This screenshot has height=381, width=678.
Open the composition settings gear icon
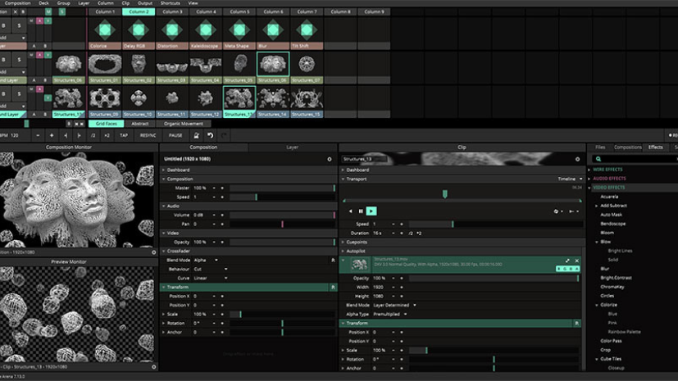point(329,159)
